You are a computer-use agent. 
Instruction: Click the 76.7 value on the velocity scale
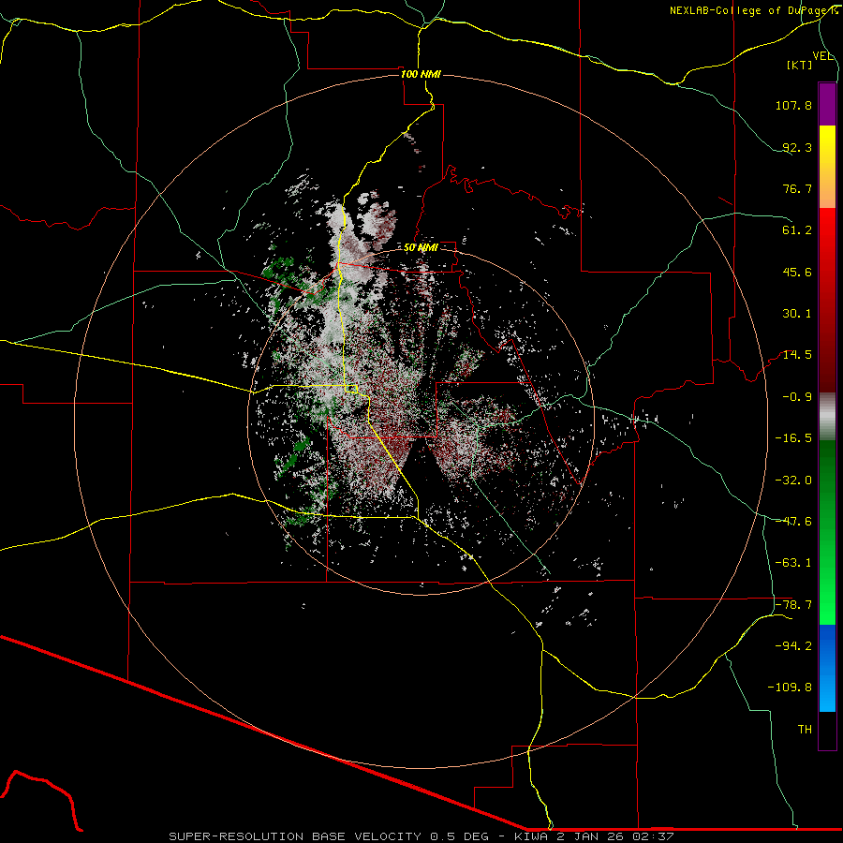(797, 188)
